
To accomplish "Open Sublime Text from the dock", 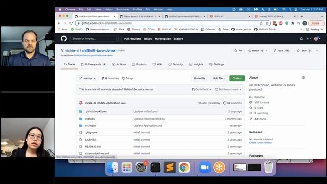I will point(170,167).
